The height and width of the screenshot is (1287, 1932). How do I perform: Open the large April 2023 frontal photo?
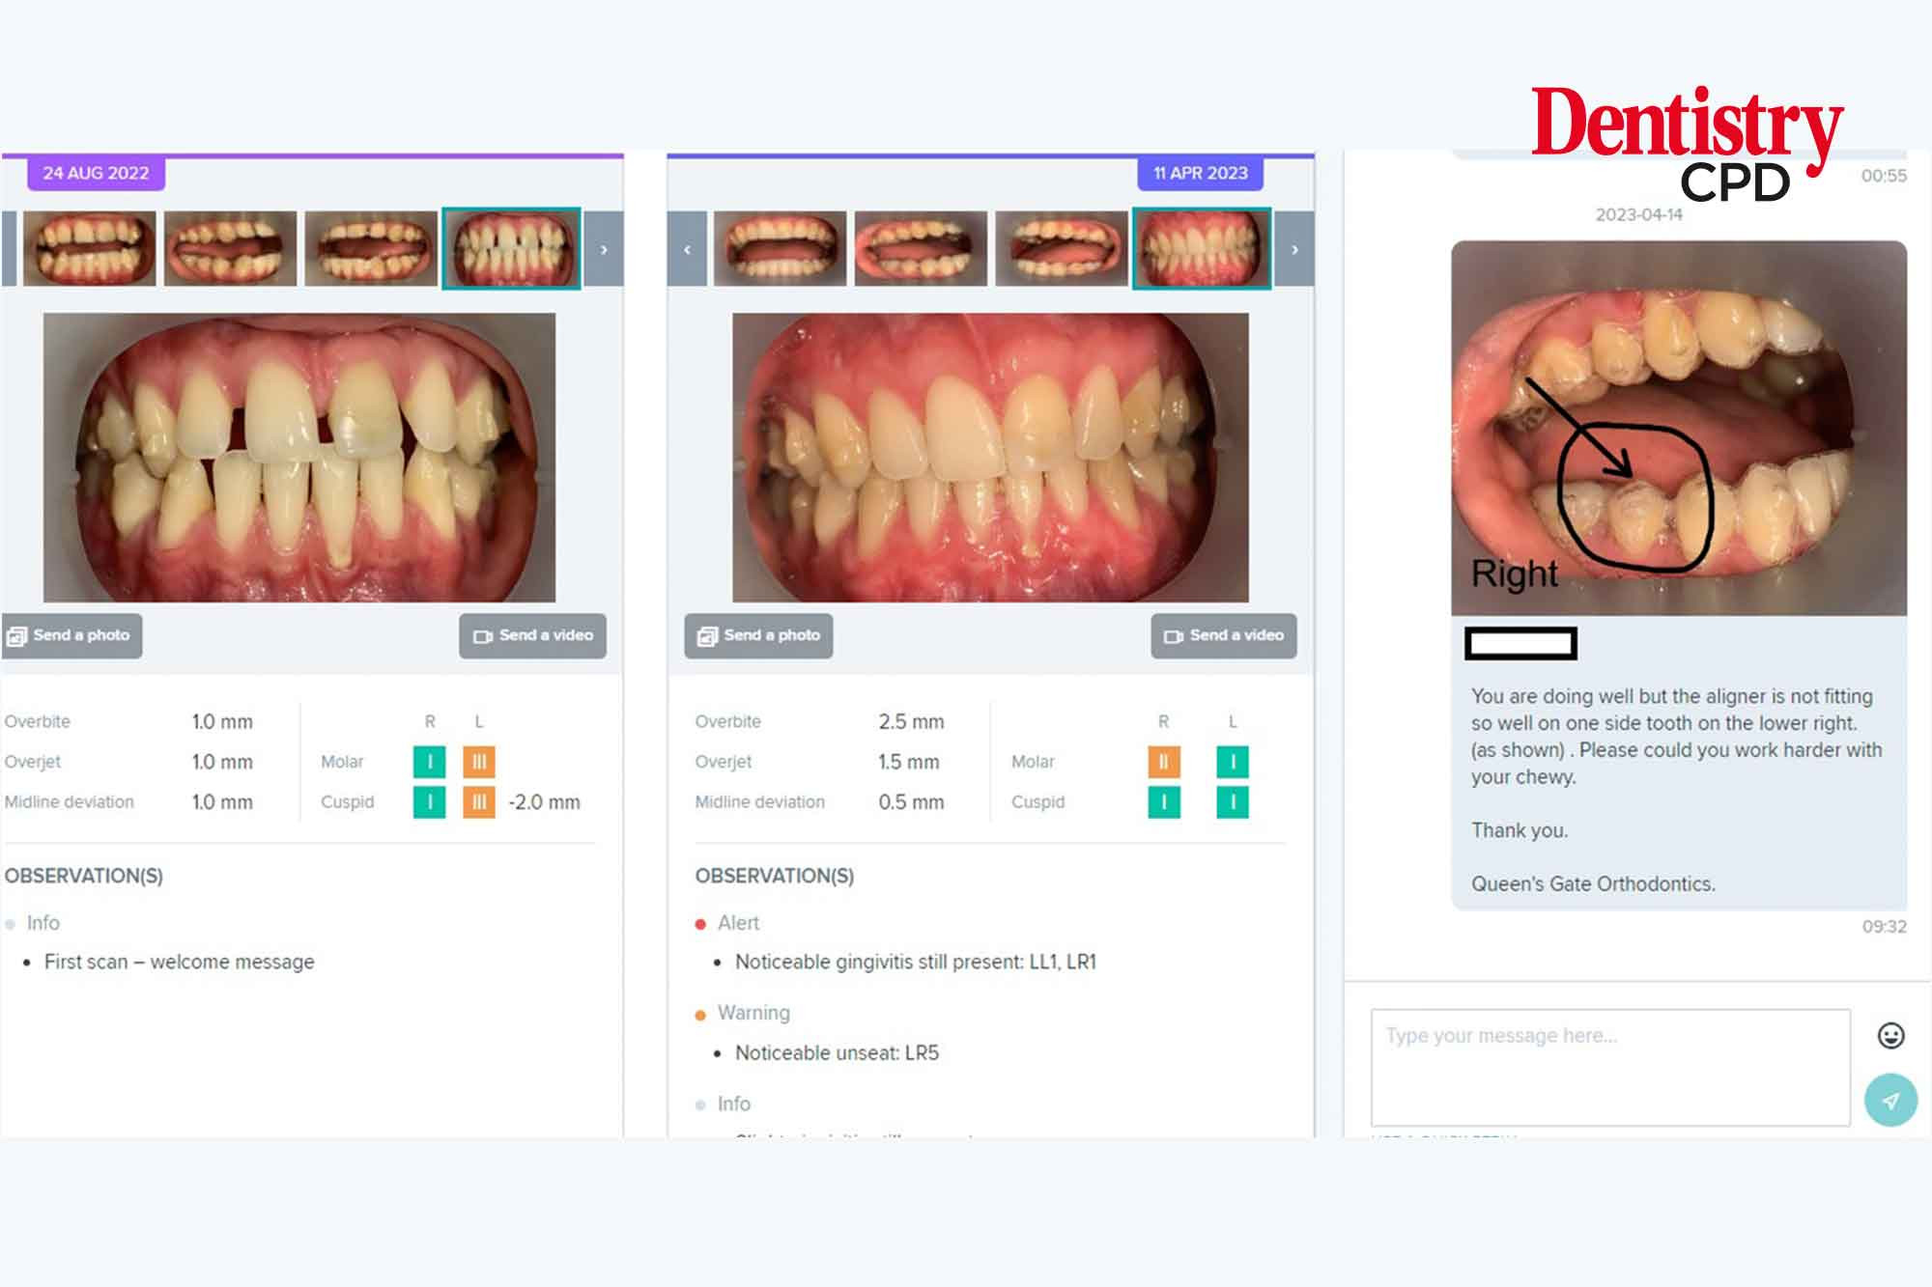pos(990,457)
